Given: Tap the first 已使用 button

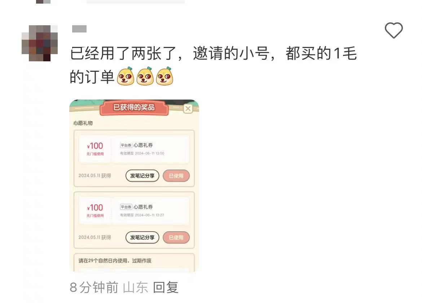Looking at the screenshot, I should point(176,176).
